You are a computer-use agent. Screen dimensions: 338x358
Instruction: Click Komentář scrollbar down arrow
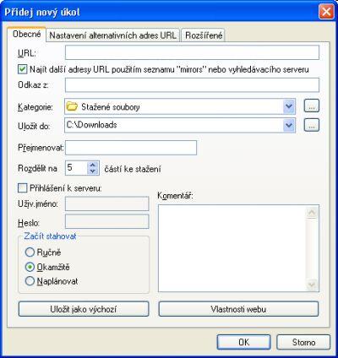[312, 285]
